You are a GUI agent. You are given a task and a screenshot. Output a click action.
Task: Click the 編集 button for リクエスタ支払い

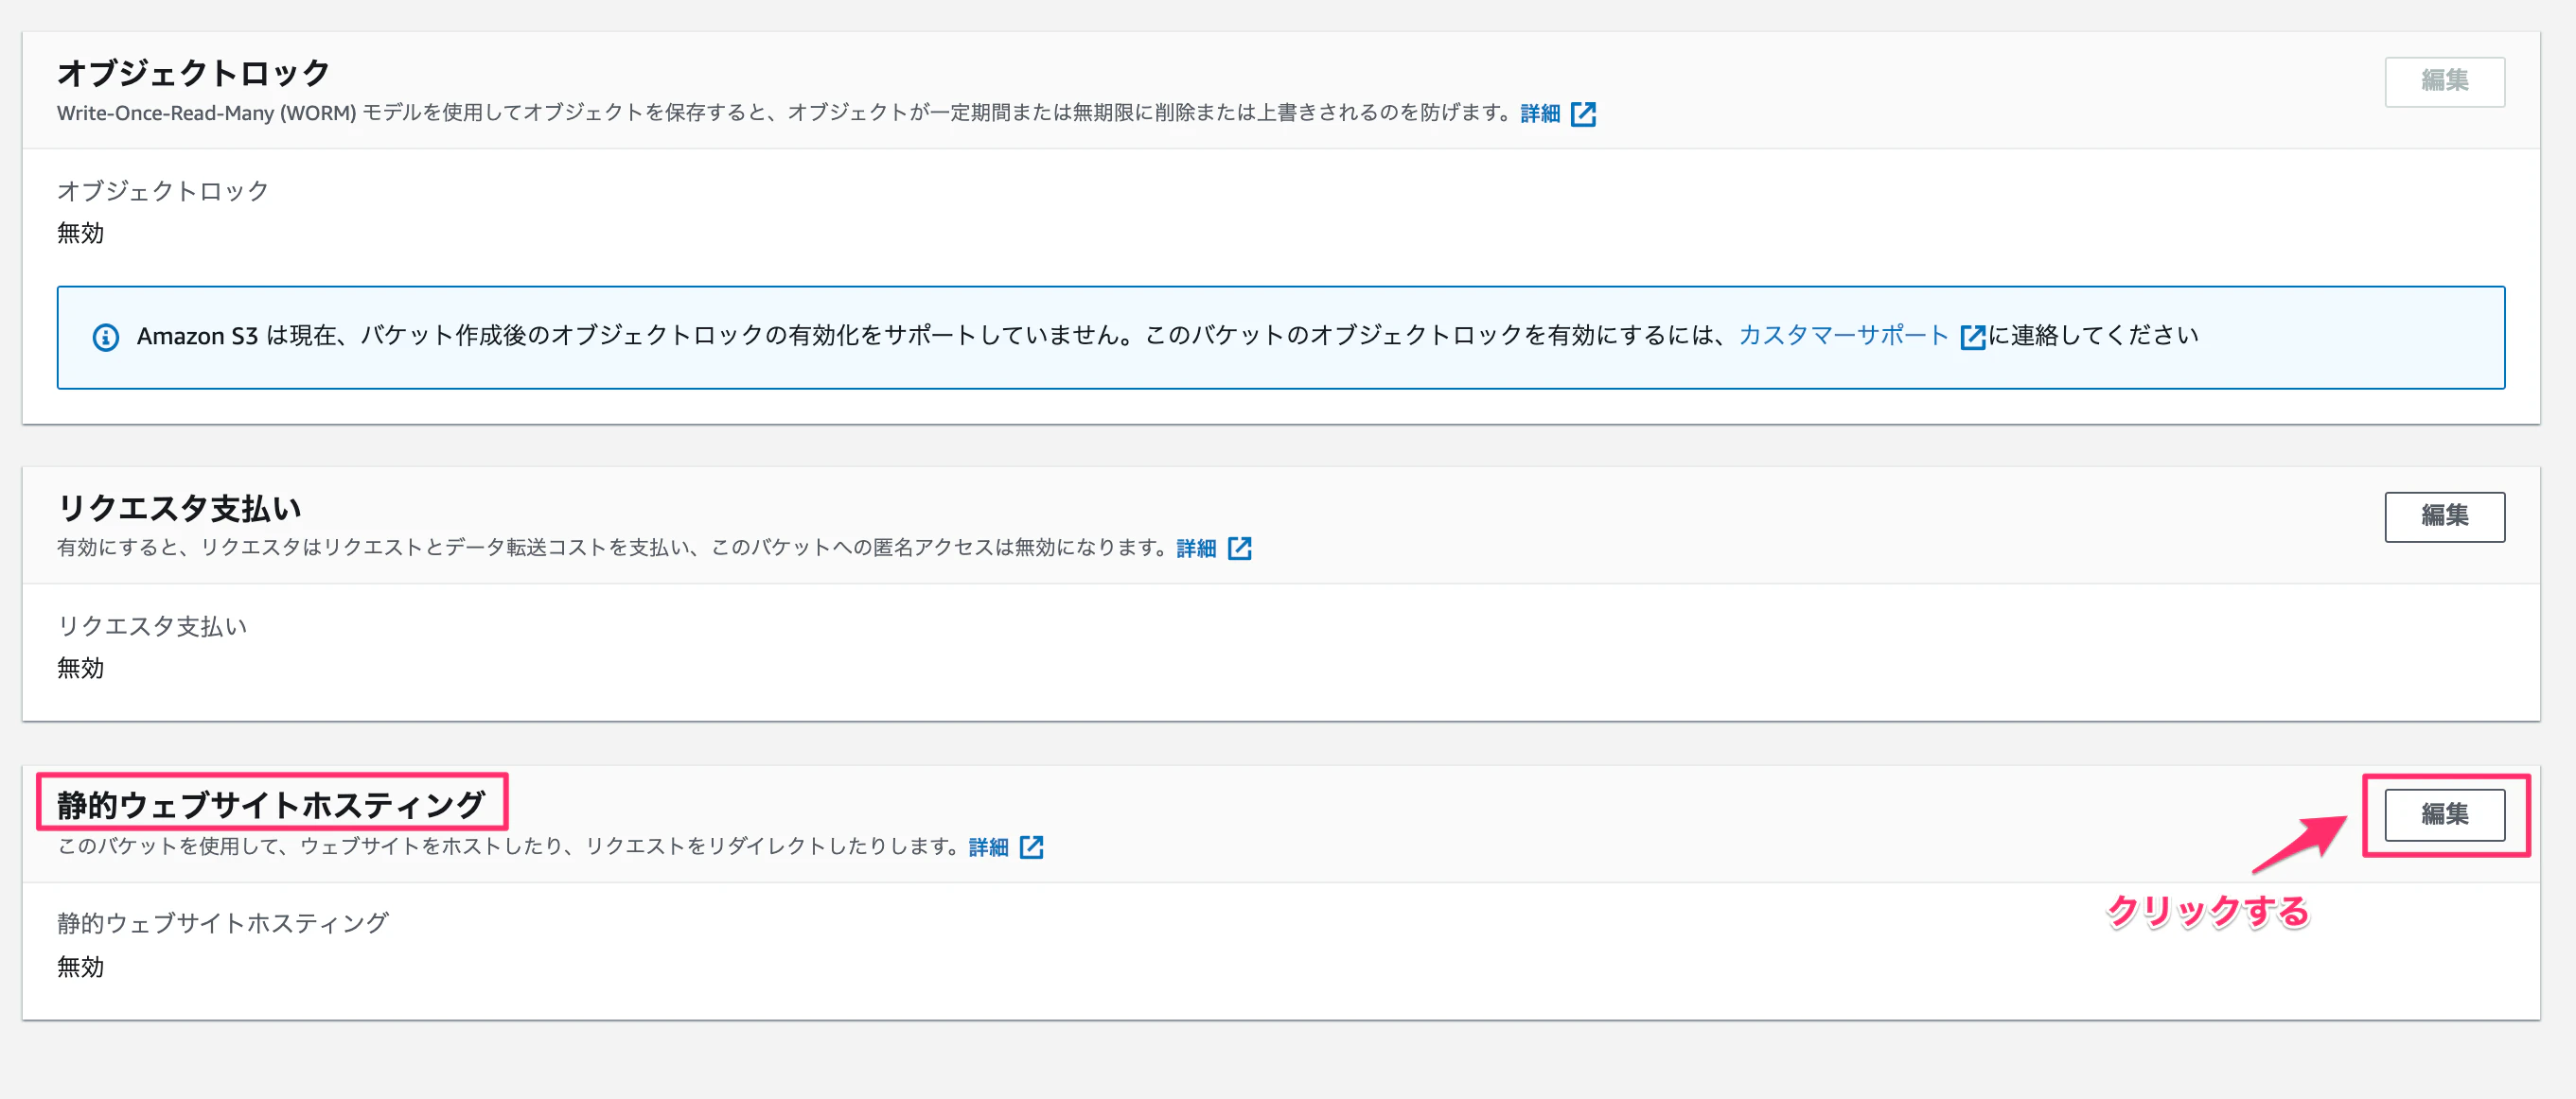tap(2444, 515)
